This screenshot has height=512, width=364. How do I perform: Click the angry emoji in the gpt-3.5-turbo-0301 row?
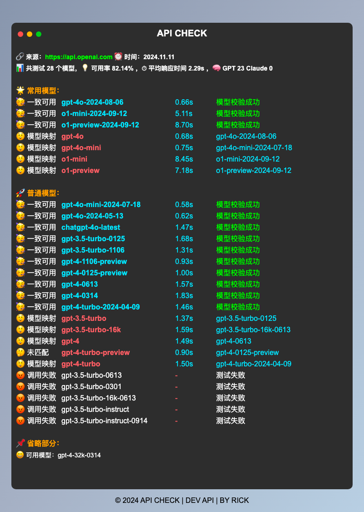pos(20,386)
